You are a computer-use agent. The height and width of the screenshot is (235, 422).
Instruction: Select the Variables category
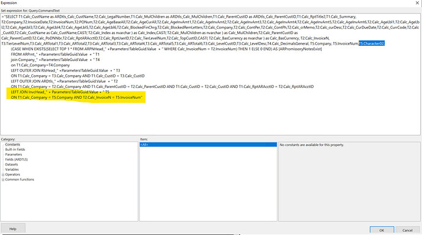click(12, 170)
